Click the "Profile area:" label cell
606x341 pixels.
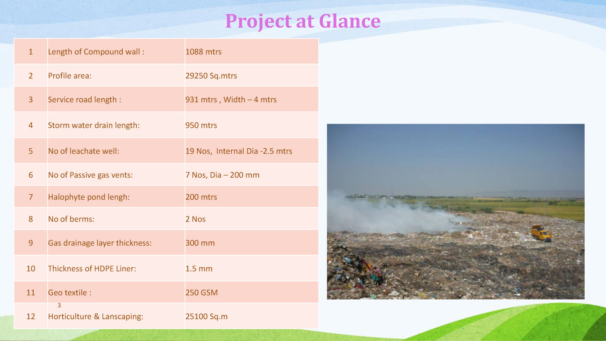(x=116, y=75)
